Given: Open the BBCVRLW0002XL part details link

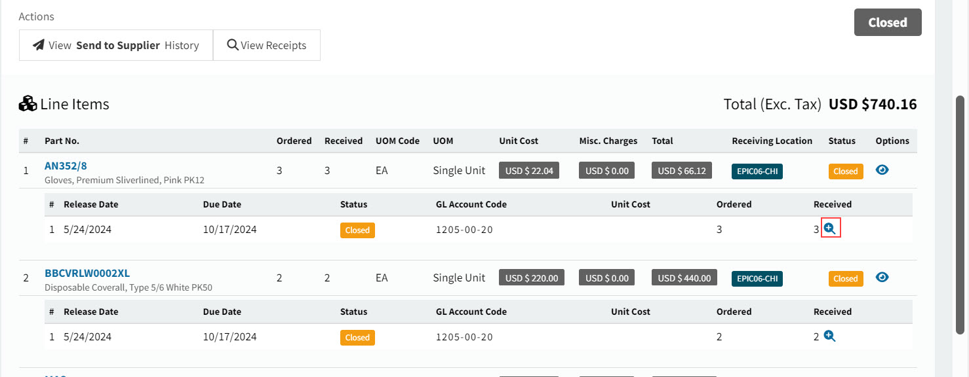Looking at the screenshot, I should point(87,273).
